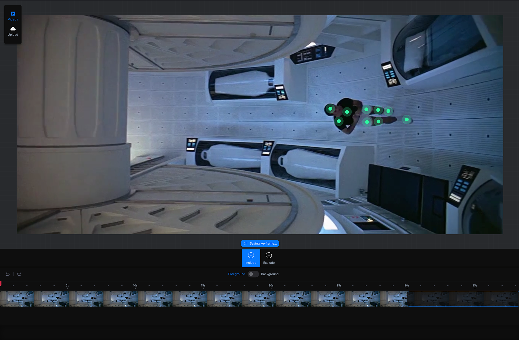Click the Background label
The height and width of the screenshot is (340, 519).
[x=270, y=274]
